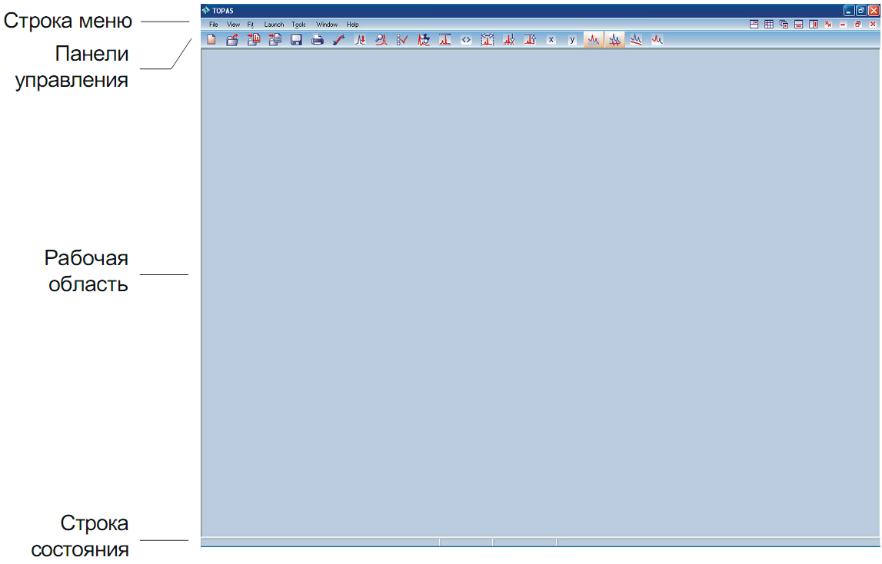
Task: Open the Window menu
Action: pos(327,25)
